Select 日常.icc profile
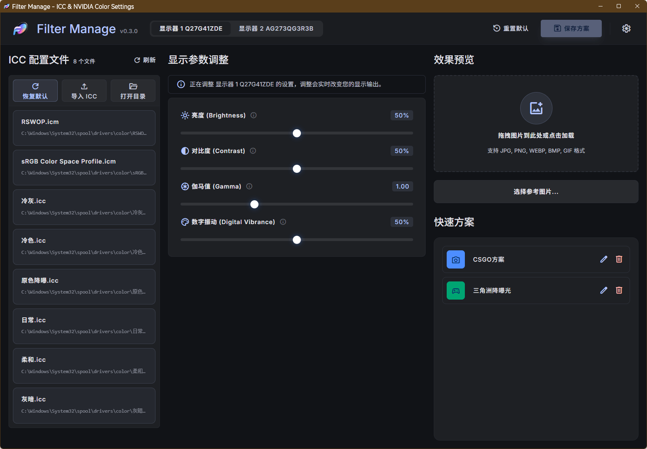647x449 pixels. pyautogui.click(x=84, y=326)
